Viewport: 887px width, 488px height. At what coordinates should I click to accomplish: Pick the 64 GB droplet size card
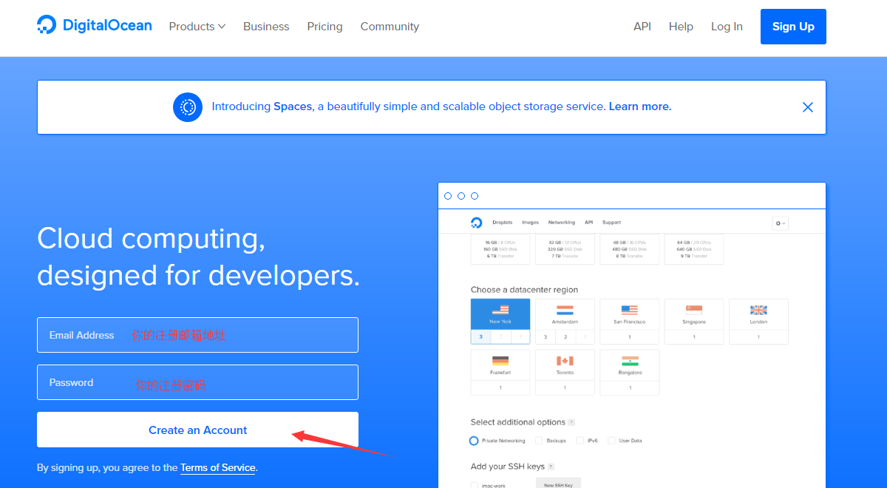[x=694, y=249]
